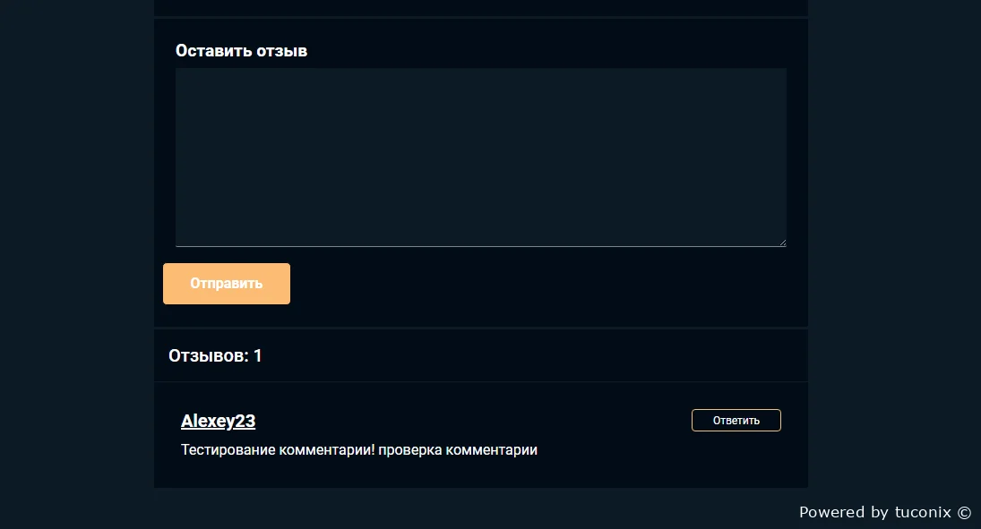Reply to Alexey23 with Ответить button
Image resolution: width=981 pixels, height=529 pixels.
(736, 420)
